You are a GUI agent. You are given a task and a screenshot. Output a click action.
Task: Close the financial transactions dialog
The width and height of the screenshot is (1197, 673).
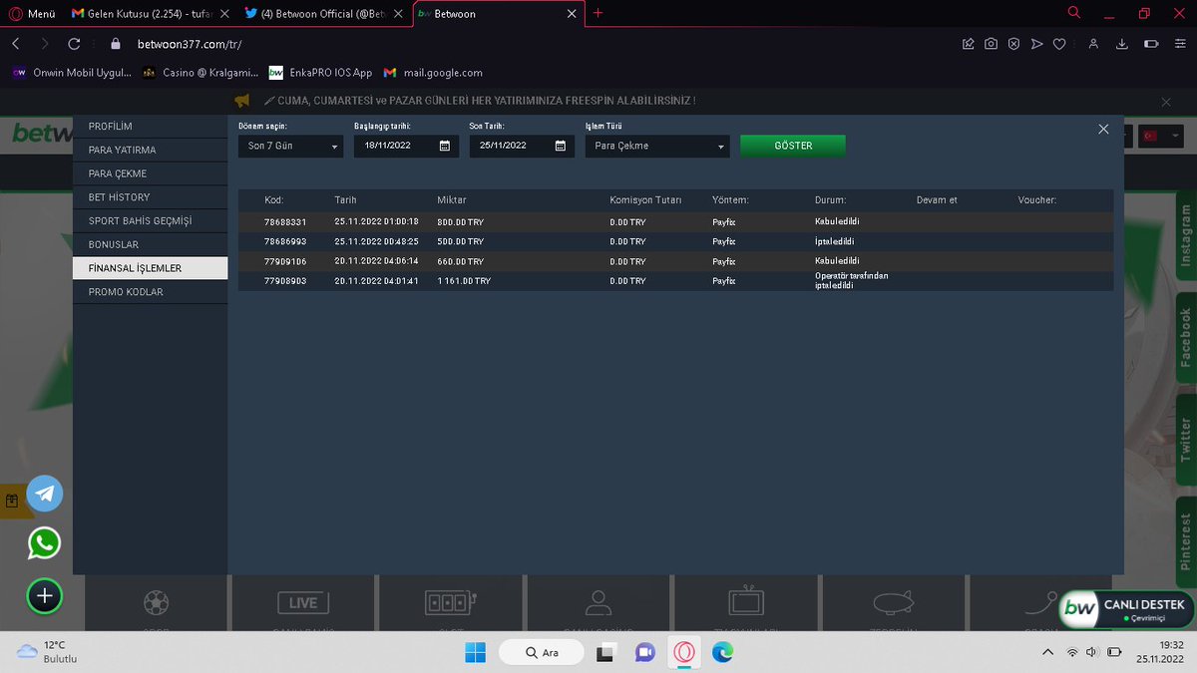[1103, 129]
